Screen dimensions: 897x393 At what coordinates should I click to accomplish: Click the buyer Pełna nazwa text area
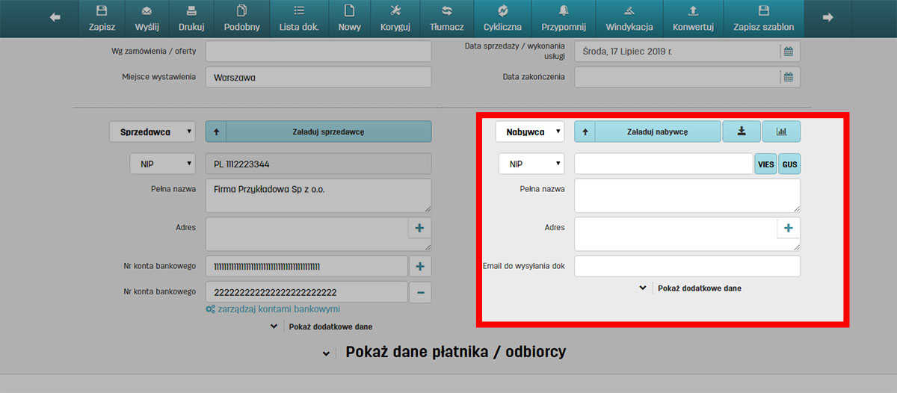coord(688,196)
